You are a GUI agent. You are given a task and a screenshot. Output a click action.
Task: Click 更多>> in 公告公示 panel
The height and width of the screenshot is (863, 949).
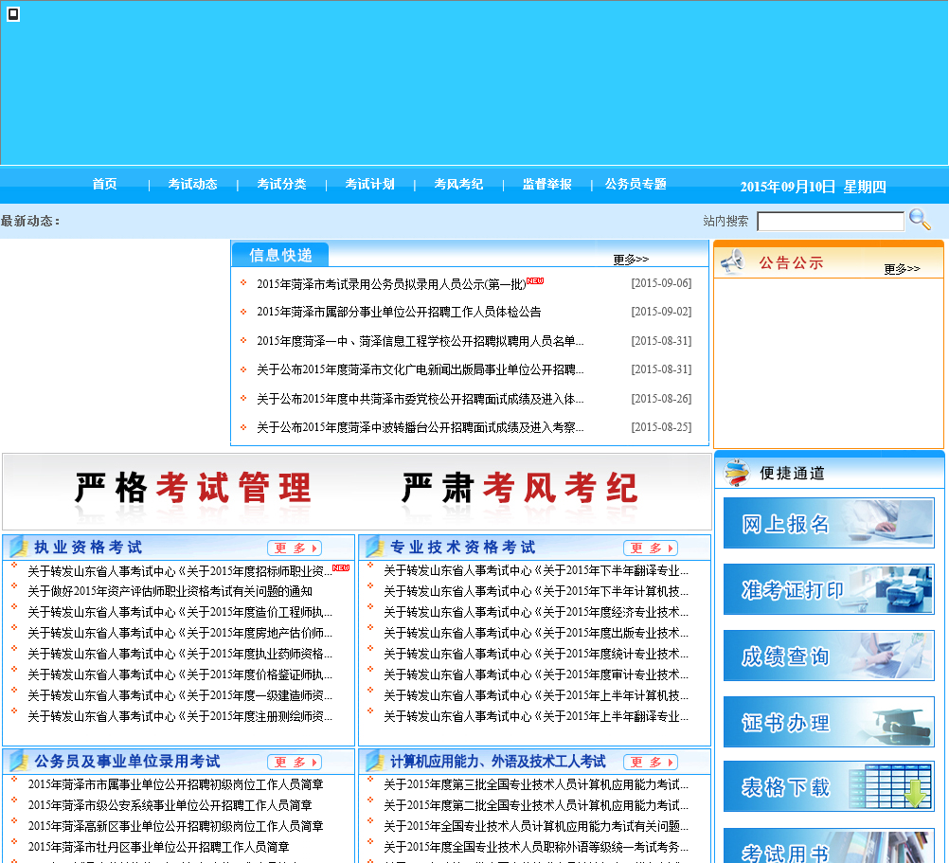click(902, 269)
